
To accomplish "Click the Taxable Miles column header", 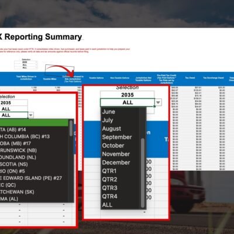I will click(x=50, y=79).
